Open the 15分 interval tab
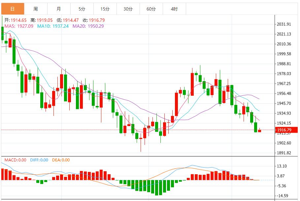 (105, 9)
